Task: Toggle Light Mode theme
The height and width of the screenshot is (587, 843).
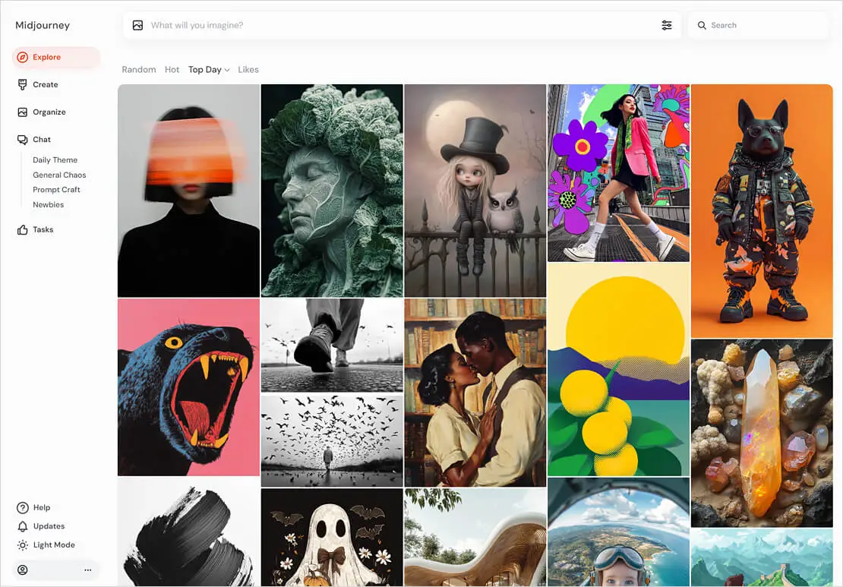Action: click(x=46, y=545)
